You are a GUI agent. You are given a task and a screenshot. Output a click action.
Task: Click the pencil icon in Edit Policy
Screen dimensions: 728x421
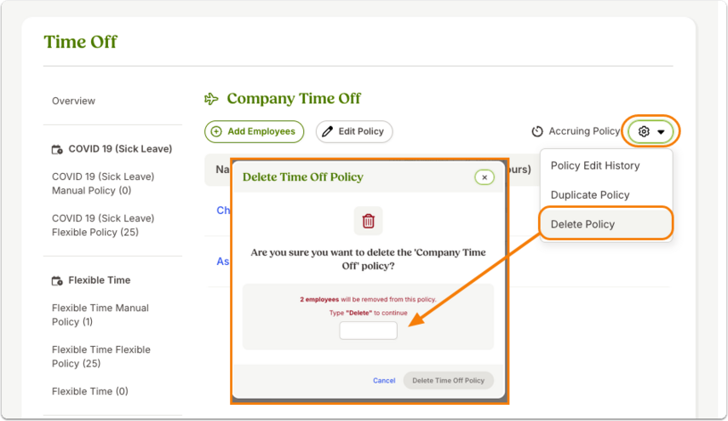(327, 131)
